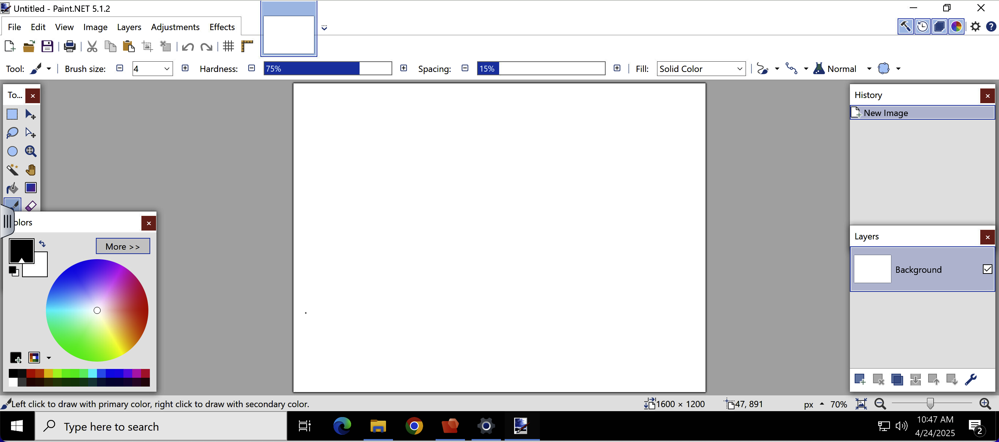
Task: Select the Magic Wand tool
Action: (12, 170)
